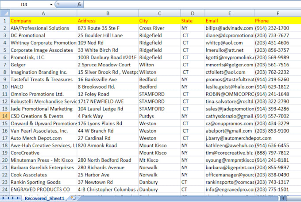Image resolution: width=301 pixels, height=202 pixels.
Task: Select cell ctfollett@aol.com
Action: point(230,72)
